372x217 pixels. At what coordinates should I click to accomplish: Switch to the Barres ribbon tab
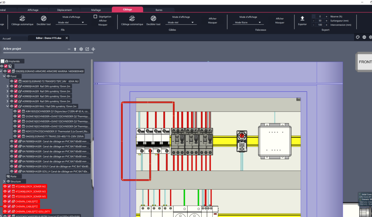tap(159, 10)
